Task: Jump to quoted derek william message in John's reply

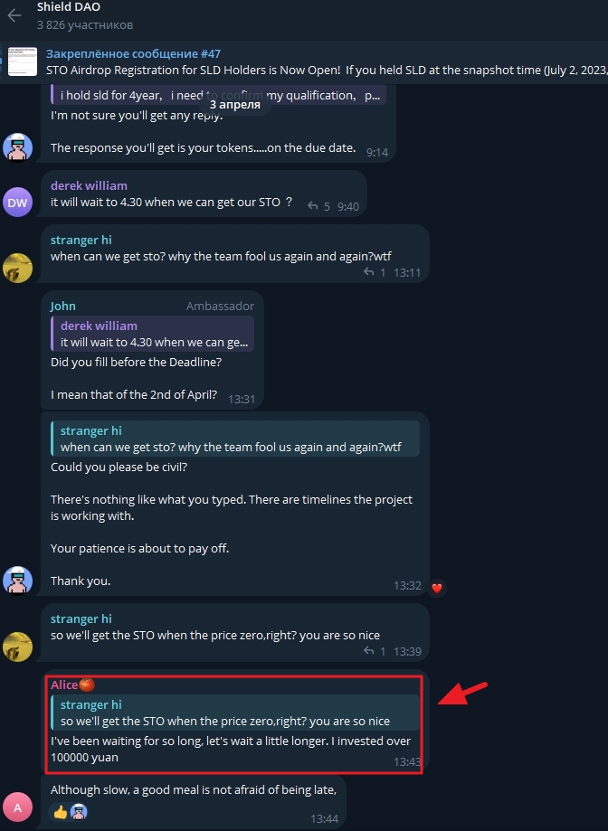Action: (x=152, y=334)
